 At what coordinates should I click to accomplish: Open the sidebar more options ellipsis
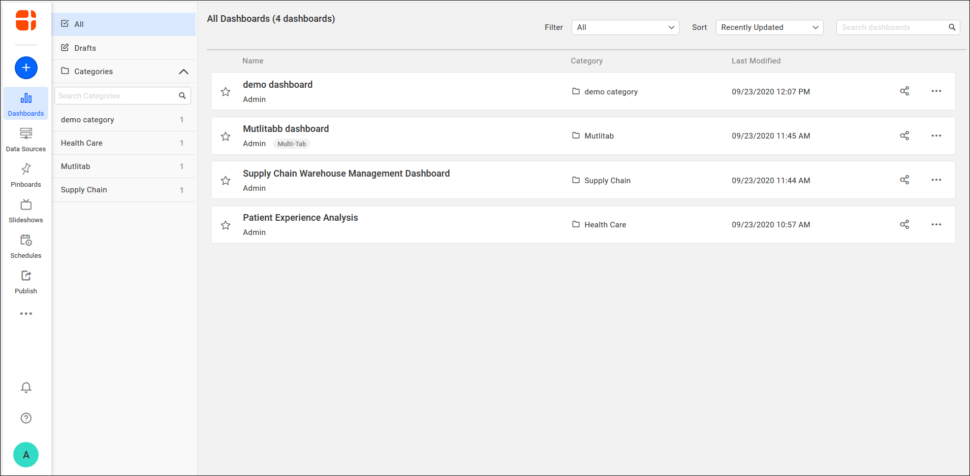(x=26, y=313)
